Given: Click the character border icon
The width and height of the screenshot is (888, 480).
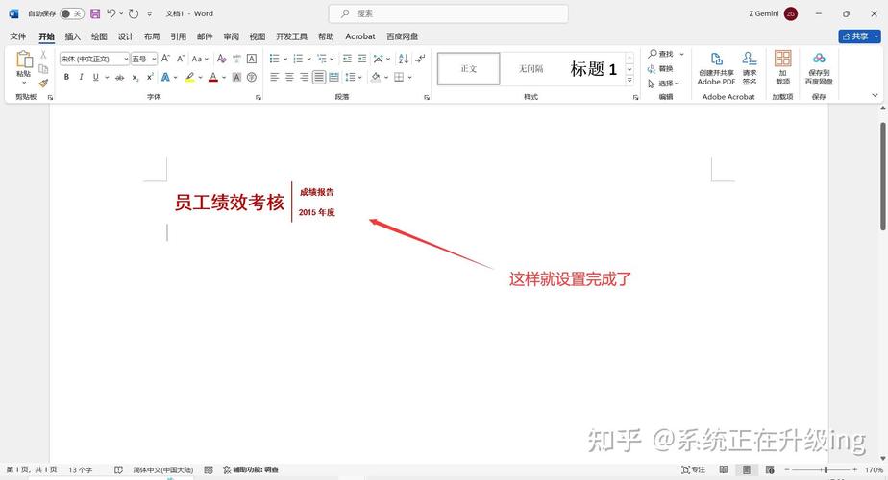Looking at the screenshot, I should pyautogui.click(x=252, y=59).
